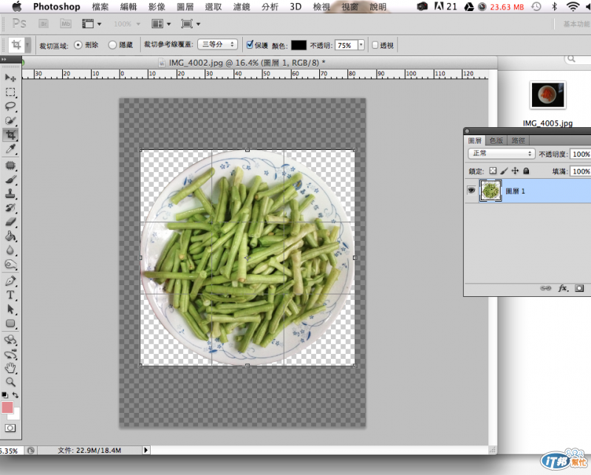The height and width of the screenshot is (475, 591).
Task: Select the Quick Selection tool
Action: pos(10,120)
